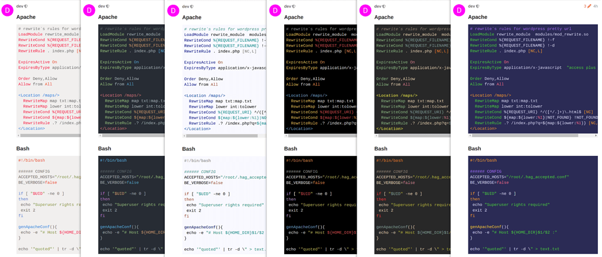Click the shield badge beside dev, charcoal post
602x257 pixels.
click(x=384, y=6)
